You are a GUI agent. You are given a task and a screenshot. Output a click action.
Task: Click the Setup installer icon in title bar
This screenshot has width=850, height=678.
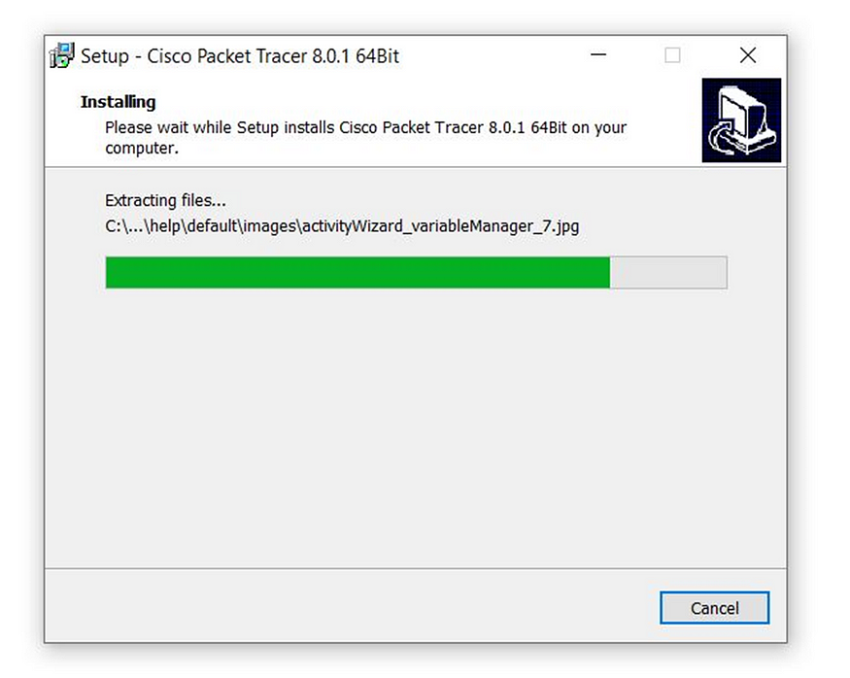click(62, 55)
